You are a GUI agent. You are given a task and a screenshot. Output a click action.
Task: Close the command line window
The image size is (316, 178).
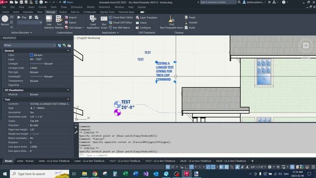pyautogui.click(x=76, y=128)
